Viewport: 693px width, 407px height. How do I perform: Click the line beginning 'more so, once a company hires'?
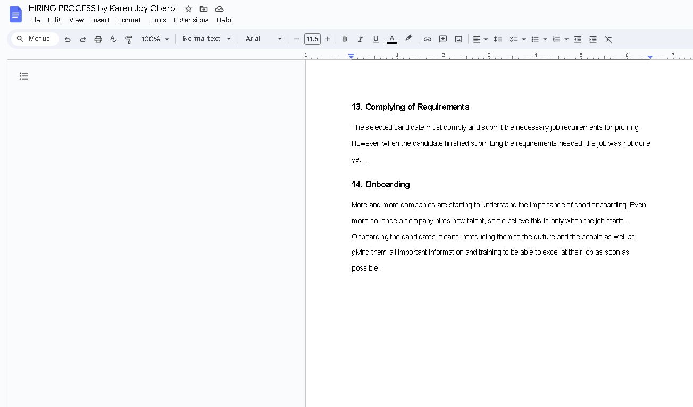tap(489, 221)
